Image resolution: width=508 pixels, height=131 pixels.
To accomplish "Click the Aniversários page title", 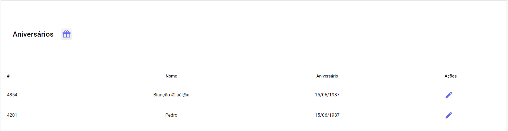I will pos(33,34).
